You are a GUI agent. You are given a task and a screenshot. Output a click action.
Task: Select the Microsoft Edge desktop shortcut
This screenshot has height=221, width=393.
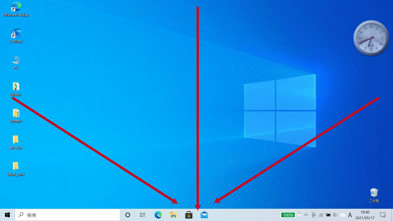[16, 9]
